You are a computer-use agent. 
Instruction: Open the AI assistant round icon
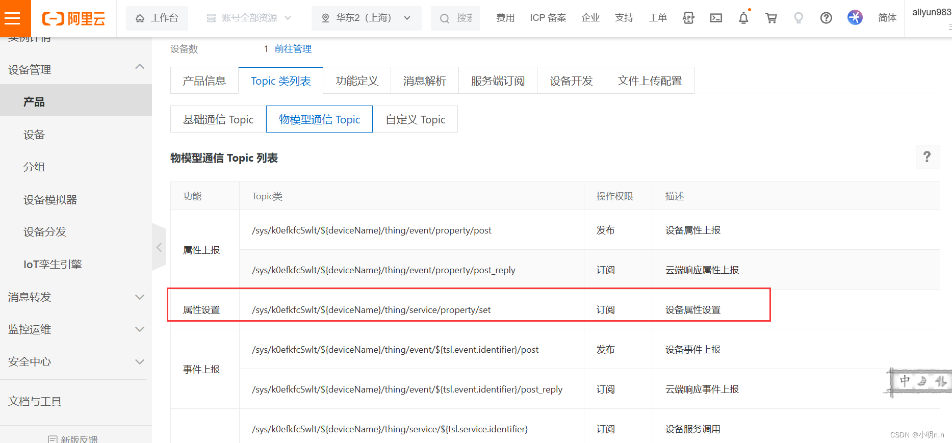pos(855,17)
